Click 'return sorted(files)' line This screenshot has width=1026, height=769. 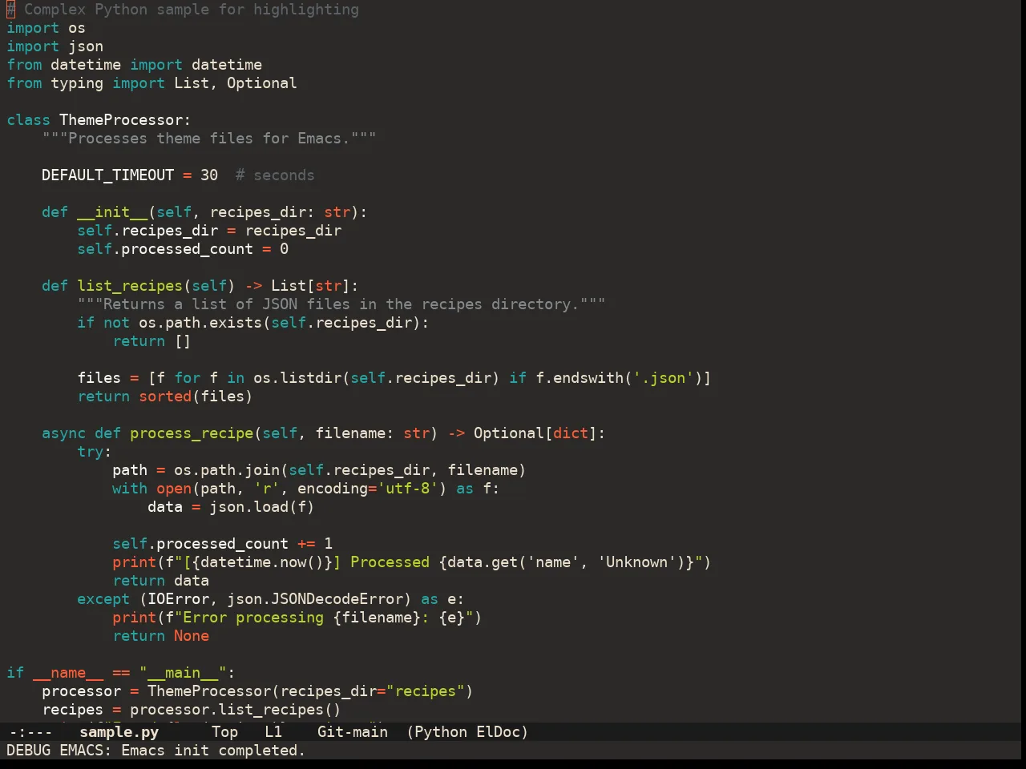(x=164, y=397)
